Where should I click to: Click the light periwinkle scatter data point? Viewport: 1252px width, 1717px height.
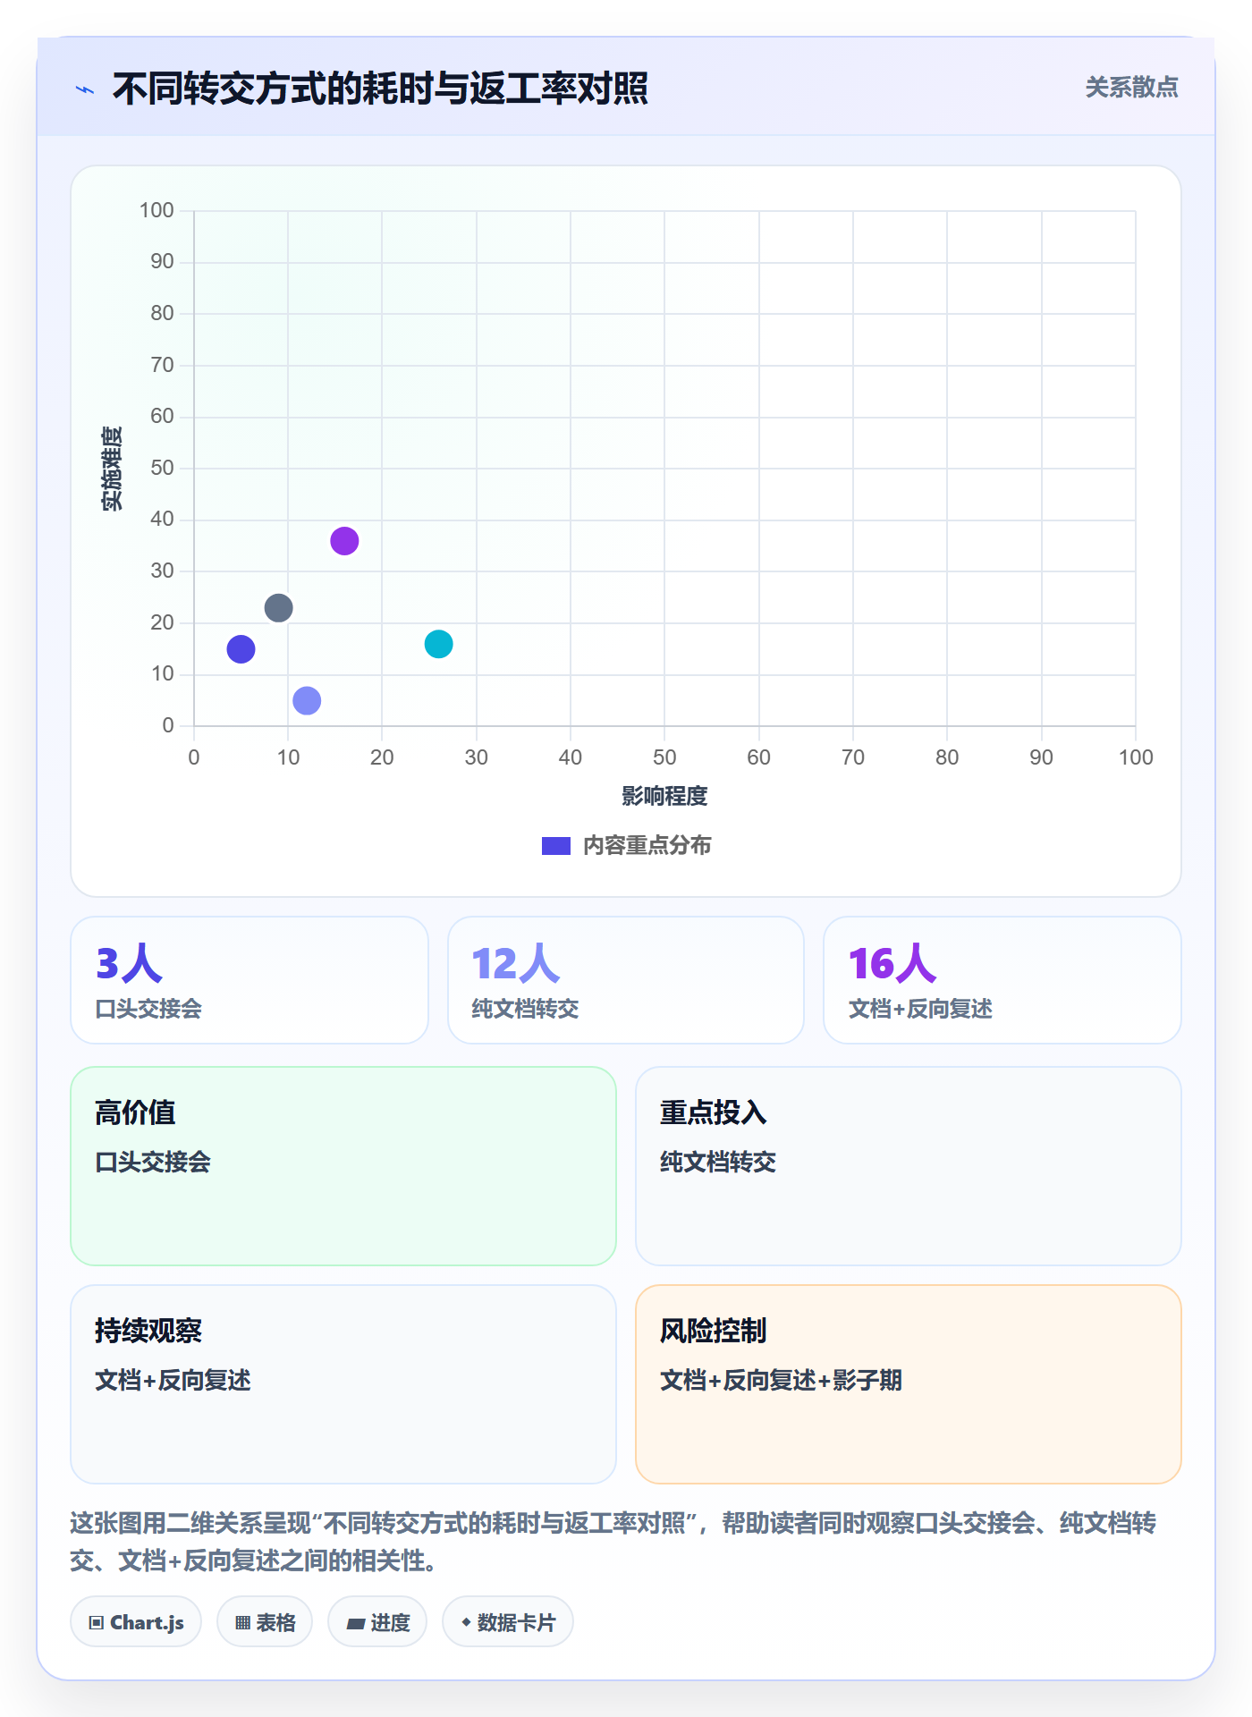point(307,700)
